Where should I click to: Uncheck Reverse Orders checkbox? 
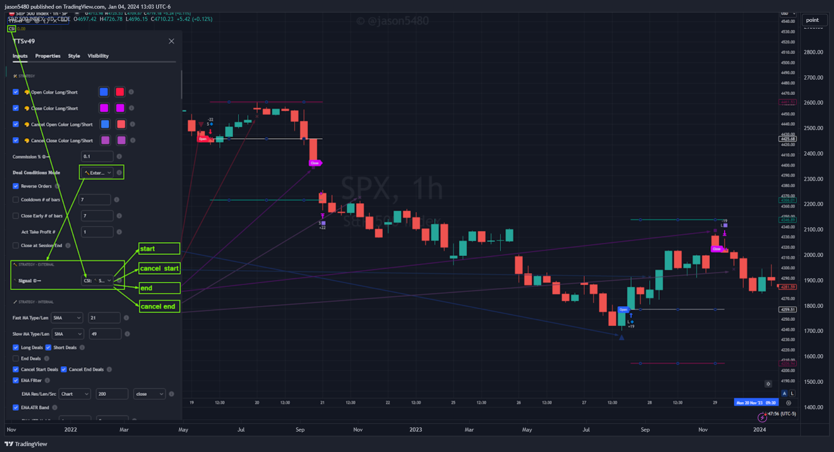click(x=16, y=186)
